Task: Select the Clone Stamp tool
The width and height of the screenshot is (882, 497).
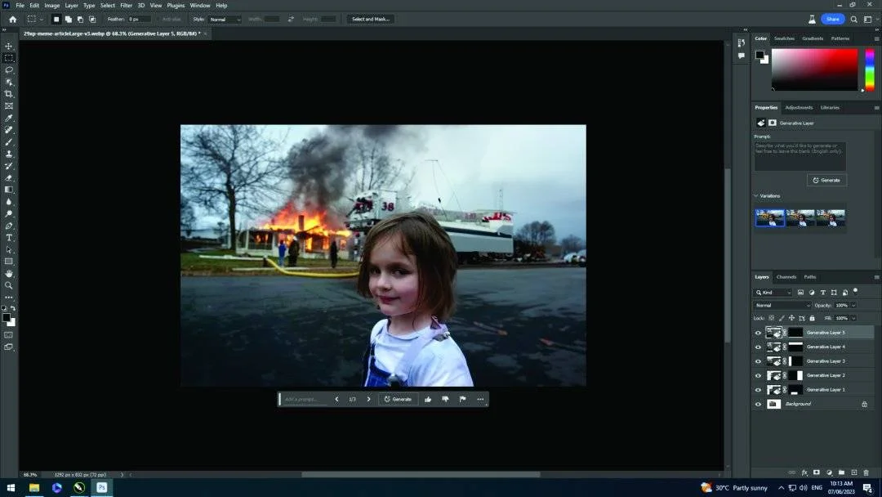Action: [9, 154]
